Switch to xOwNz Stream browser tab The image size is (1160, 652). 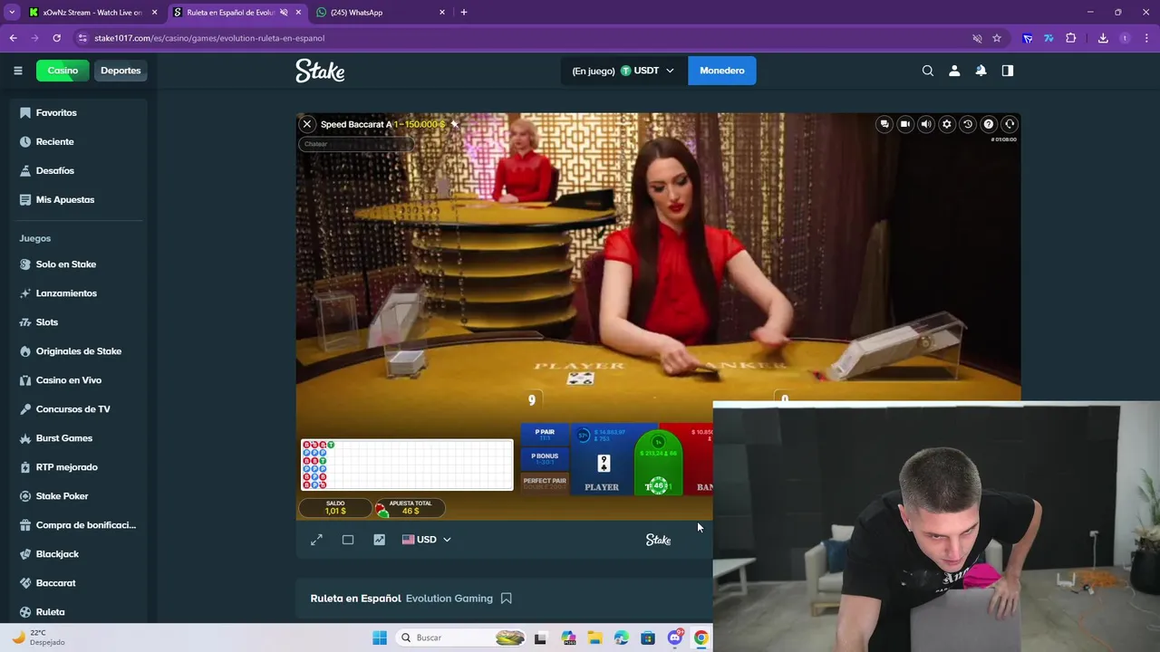[x=93, y=13]
